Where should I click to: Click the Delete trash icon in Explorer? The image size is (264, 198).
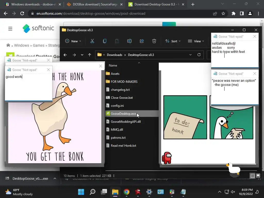pos(154,41)
